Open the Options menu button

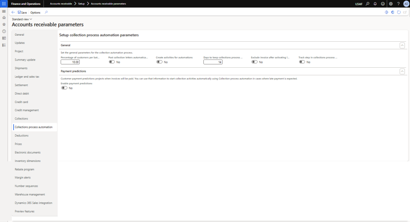pos(35,12)
